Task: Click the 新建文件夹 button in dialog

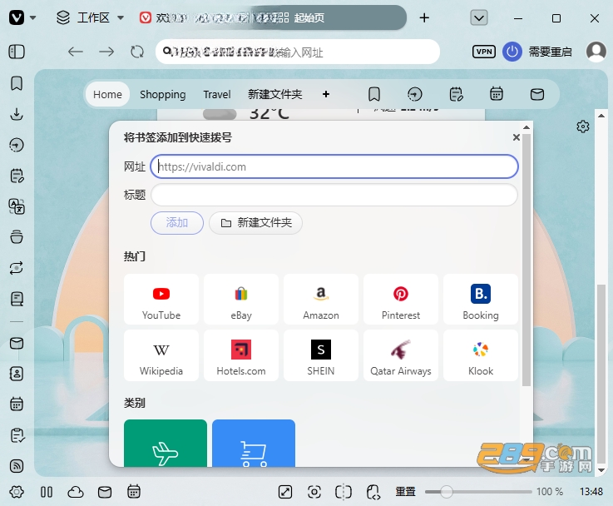Action: click(255, 223)
